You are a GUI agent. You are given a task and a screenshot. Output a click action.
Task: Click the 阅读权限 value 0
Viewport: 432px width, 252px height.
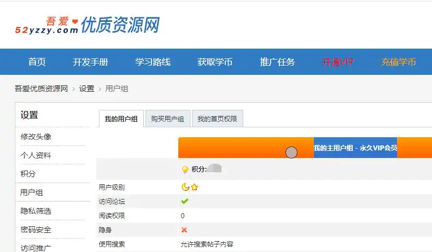pyautogui.click(x=183, y=215)
